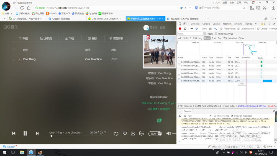Viewport: 277px width, 156px height.
Task: Select the C400004R4jJ10HGtz media request row
Action: (x=227, y=81)
